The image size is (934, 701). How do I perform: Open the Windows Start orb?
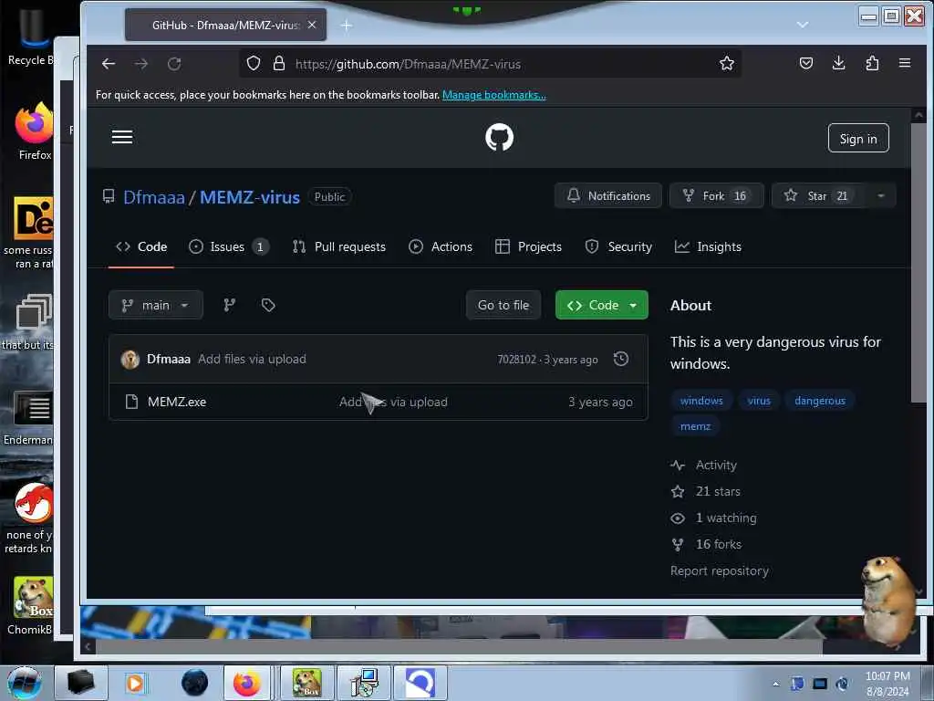24,683
